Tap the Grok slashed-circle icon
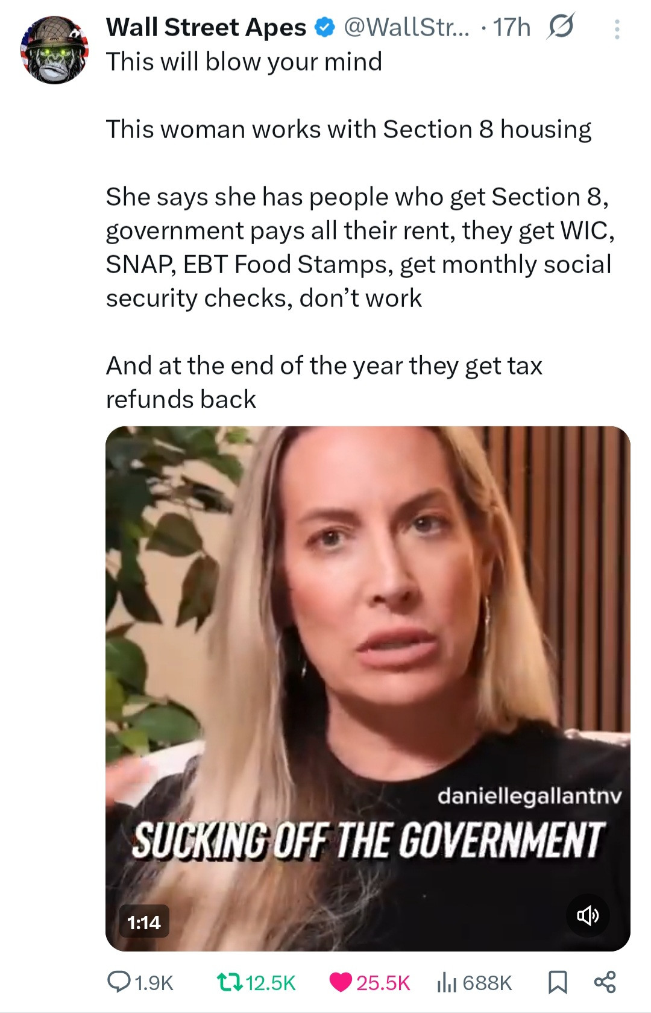 (x=561, y=27)
